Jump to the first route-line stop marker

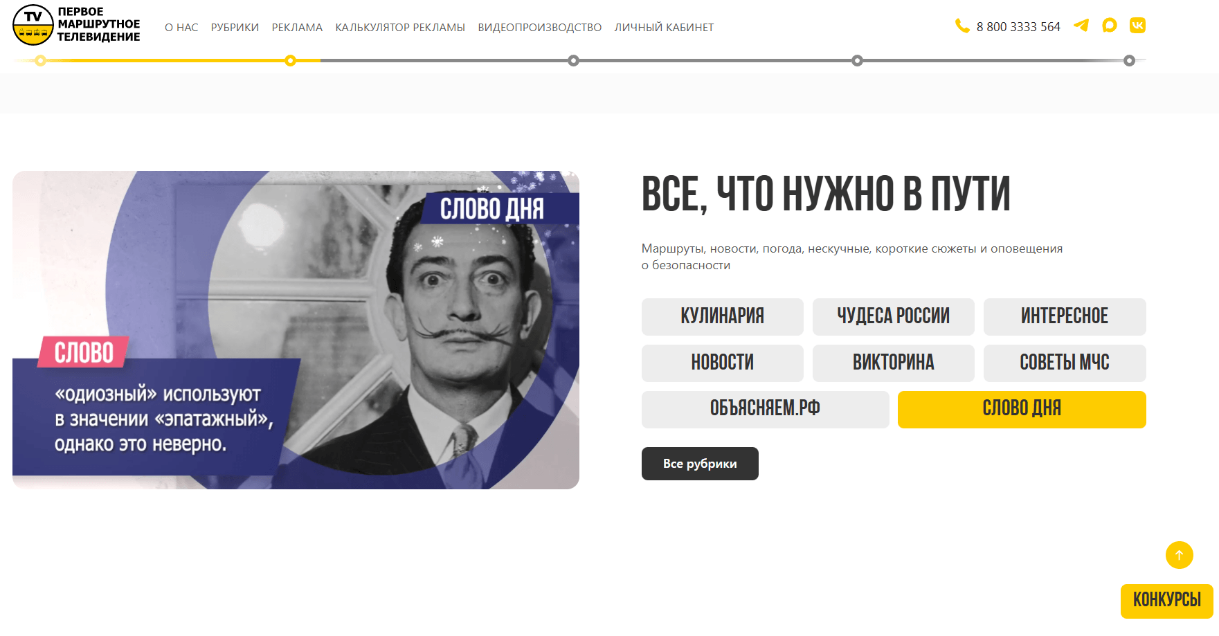point(41,61)
